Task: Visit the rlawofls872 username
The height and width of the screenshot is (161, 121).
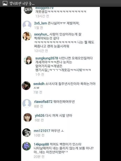Action: click(43, 102)
